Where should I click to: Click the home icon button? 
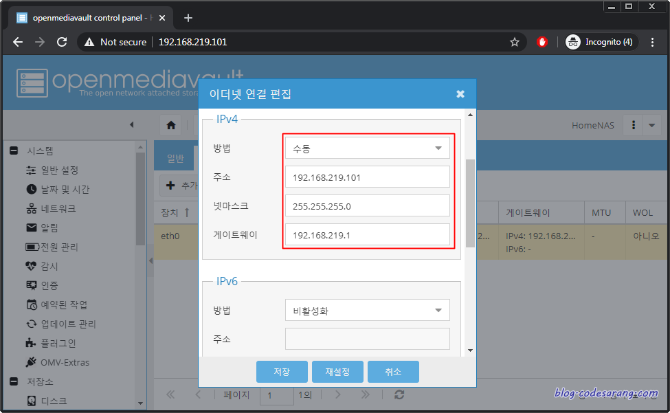171,125
